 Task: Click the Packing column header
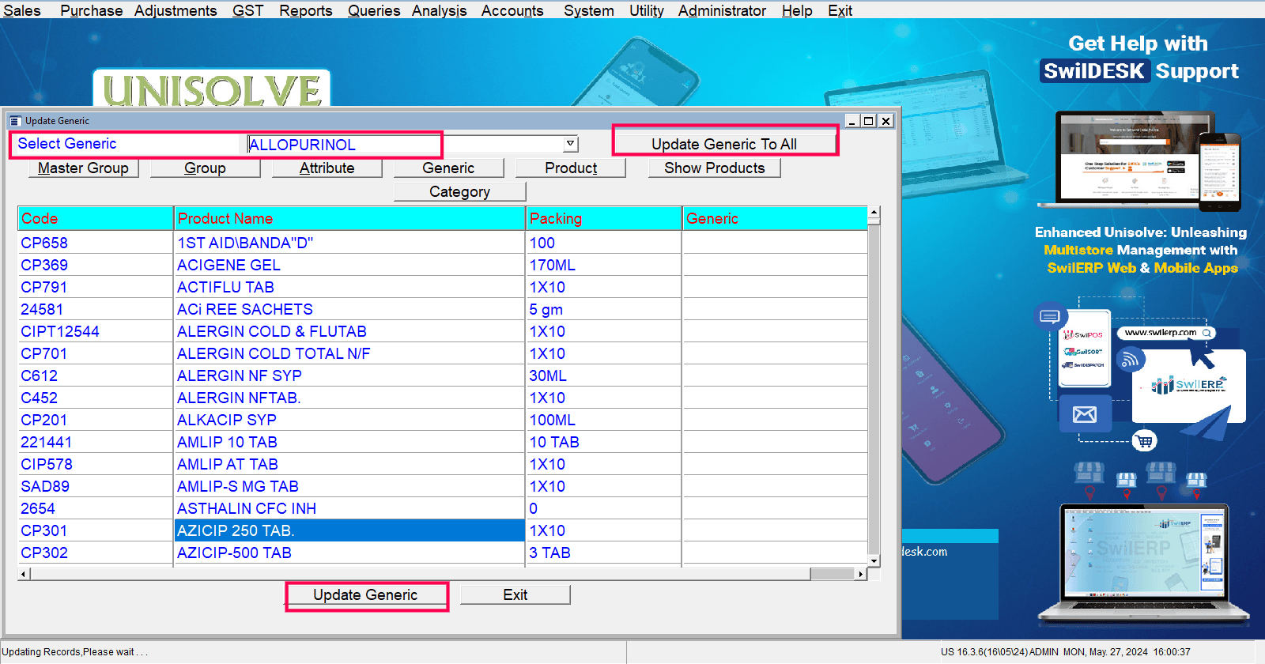(604, 219)
